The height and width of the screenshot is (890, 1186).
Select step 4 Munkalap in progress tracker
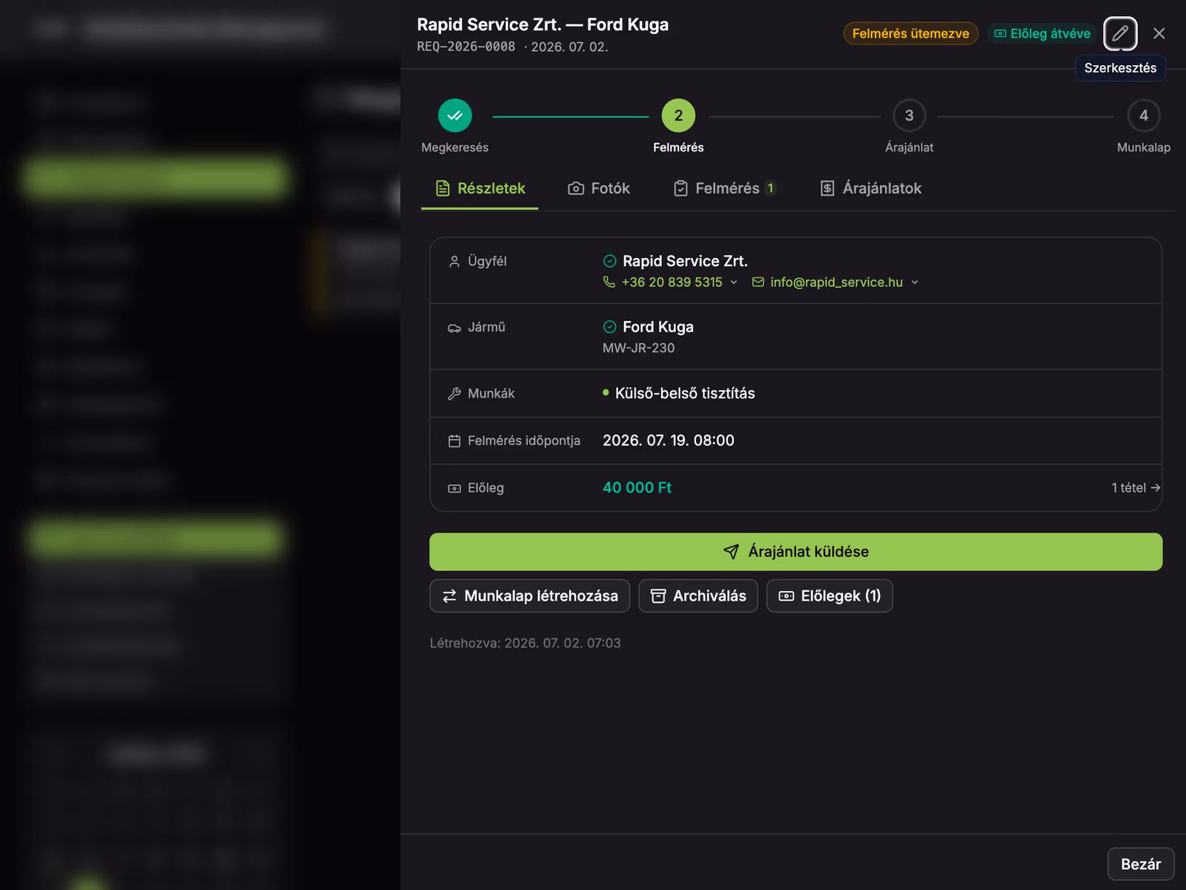[1144, 116]
